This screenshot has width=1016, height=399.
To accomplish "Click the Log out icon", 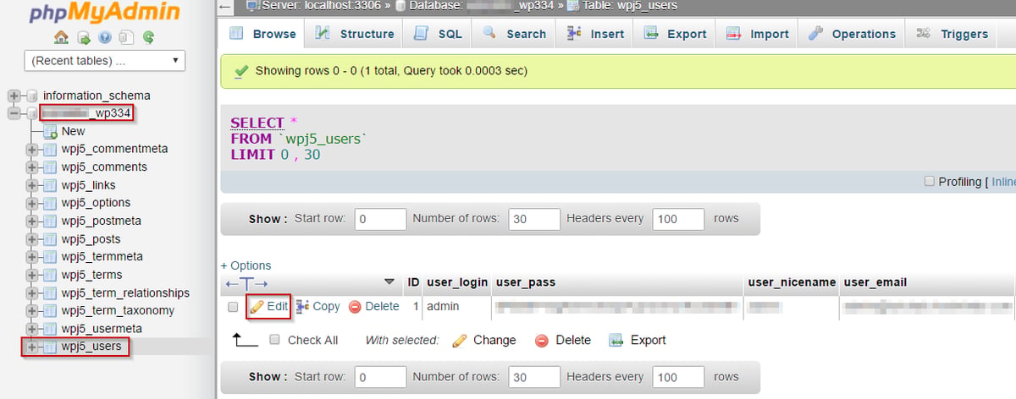I will (x=84, y=37).
